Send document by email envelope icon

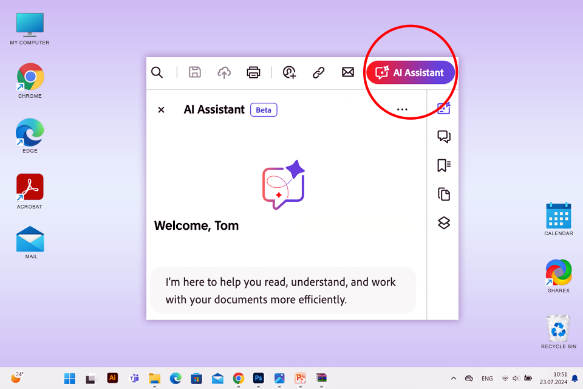coord(347,72)
